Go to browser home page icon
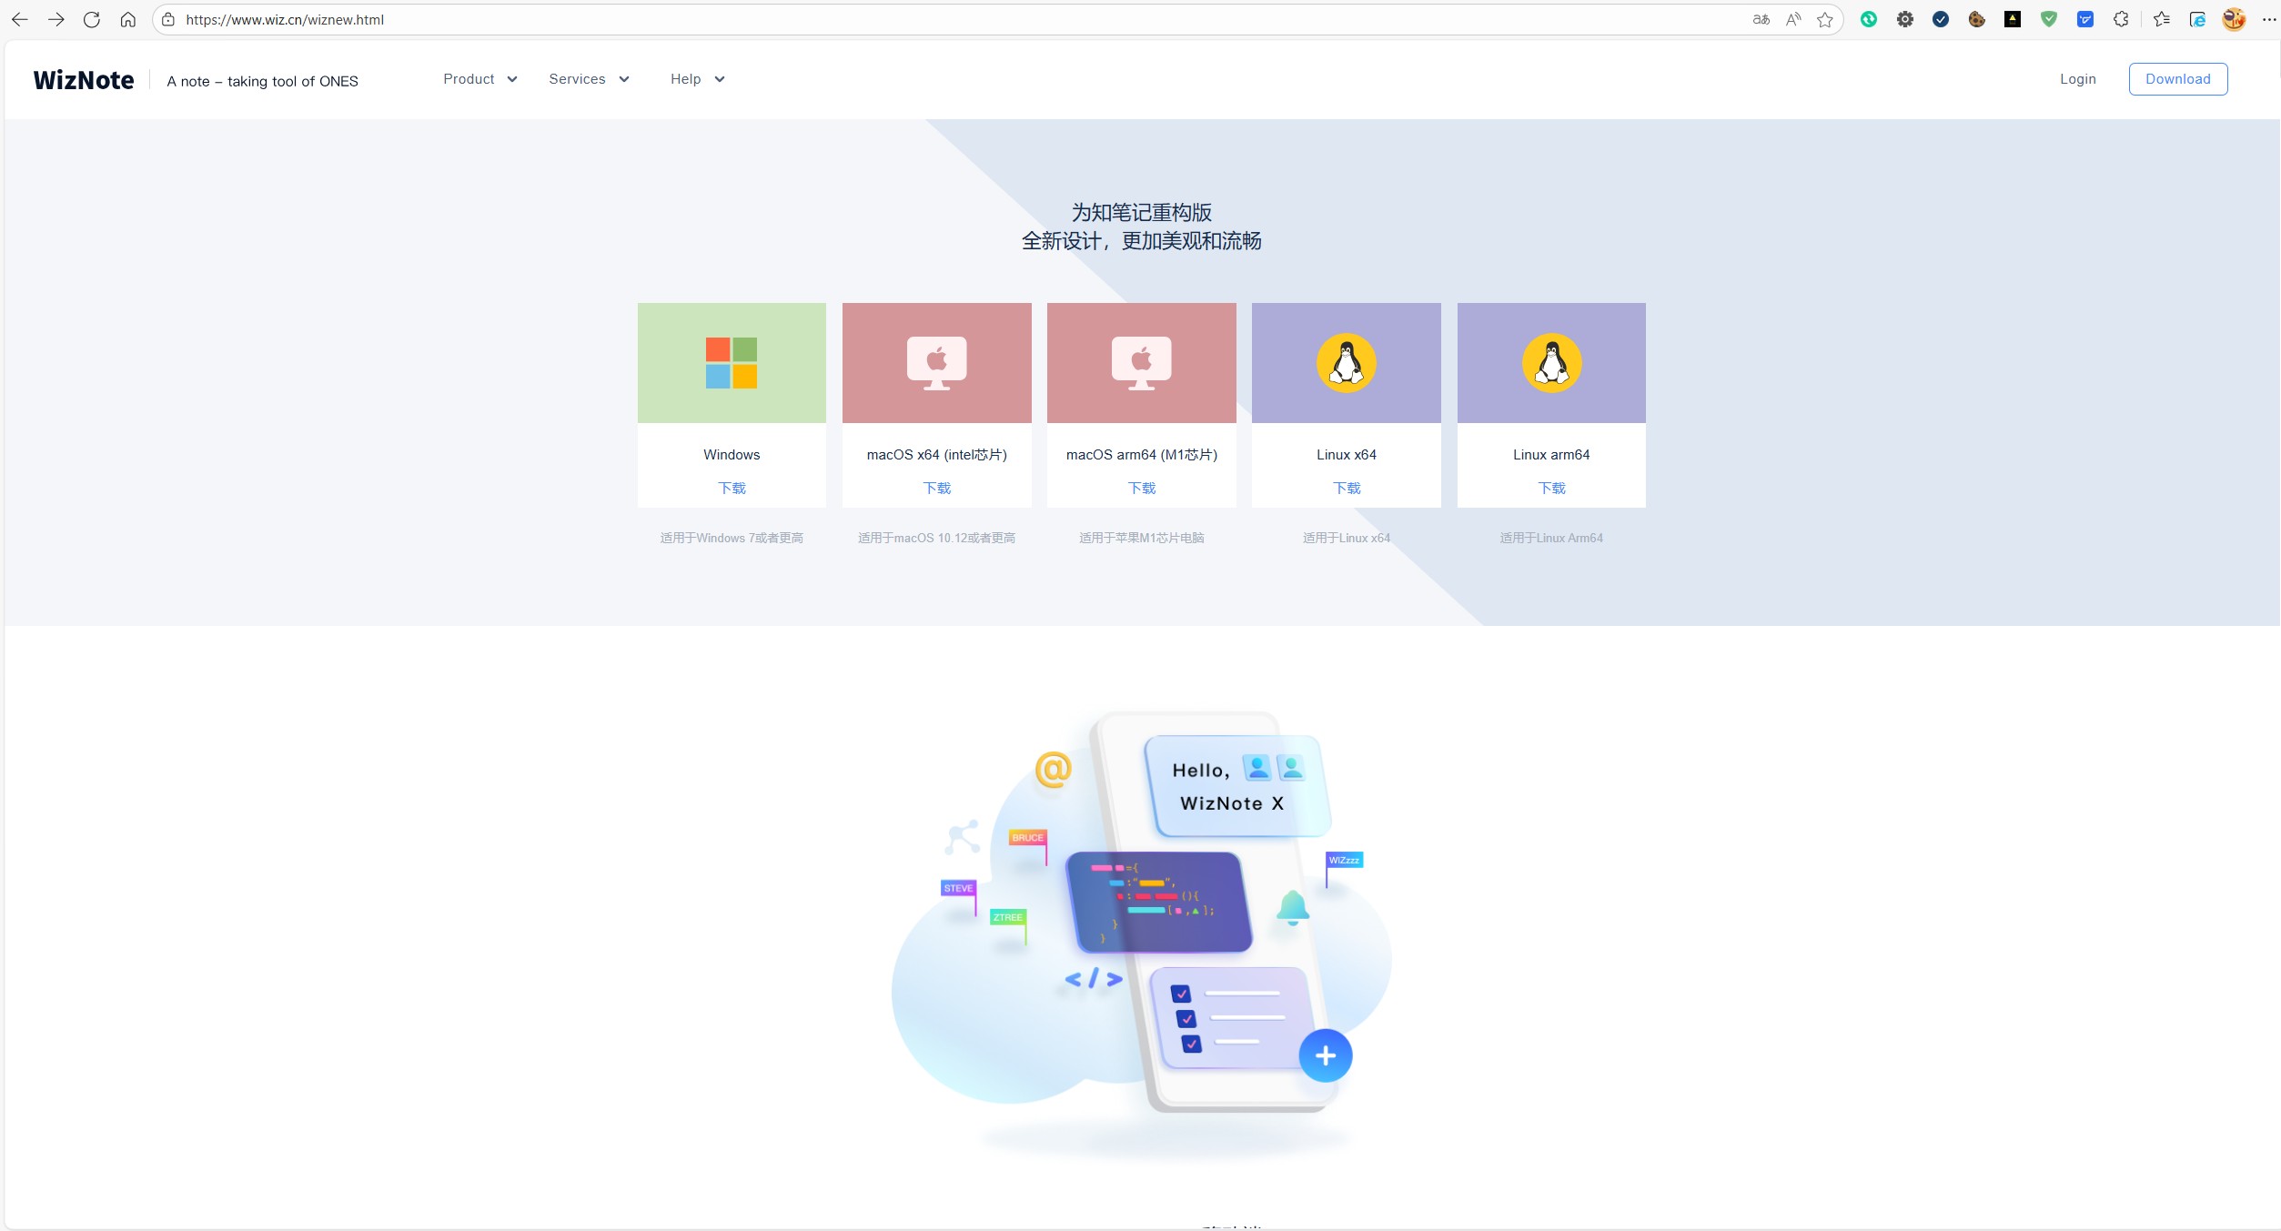Image resolution: width=2281 pixels, height=1231 pixels. [x=128, y=19]
